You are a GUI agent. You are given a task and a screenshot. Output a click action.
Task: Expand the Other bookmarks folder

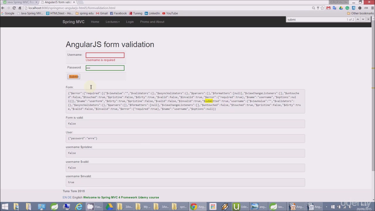coord(360,13)
